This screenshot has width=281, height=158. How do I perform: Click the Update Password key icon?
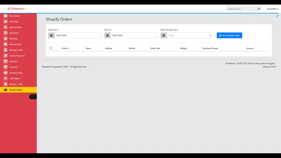(x=6, y=56)
